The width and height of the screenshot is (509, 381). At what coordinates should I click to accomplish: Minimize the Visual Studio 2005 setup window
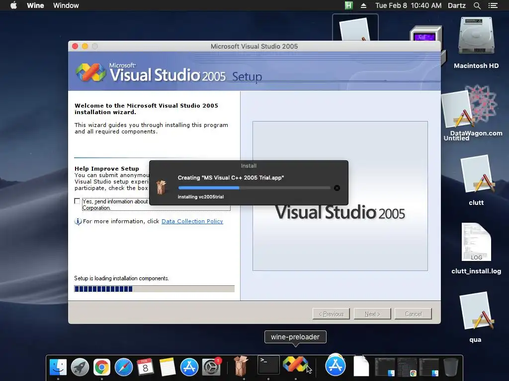tap(85, 46)
